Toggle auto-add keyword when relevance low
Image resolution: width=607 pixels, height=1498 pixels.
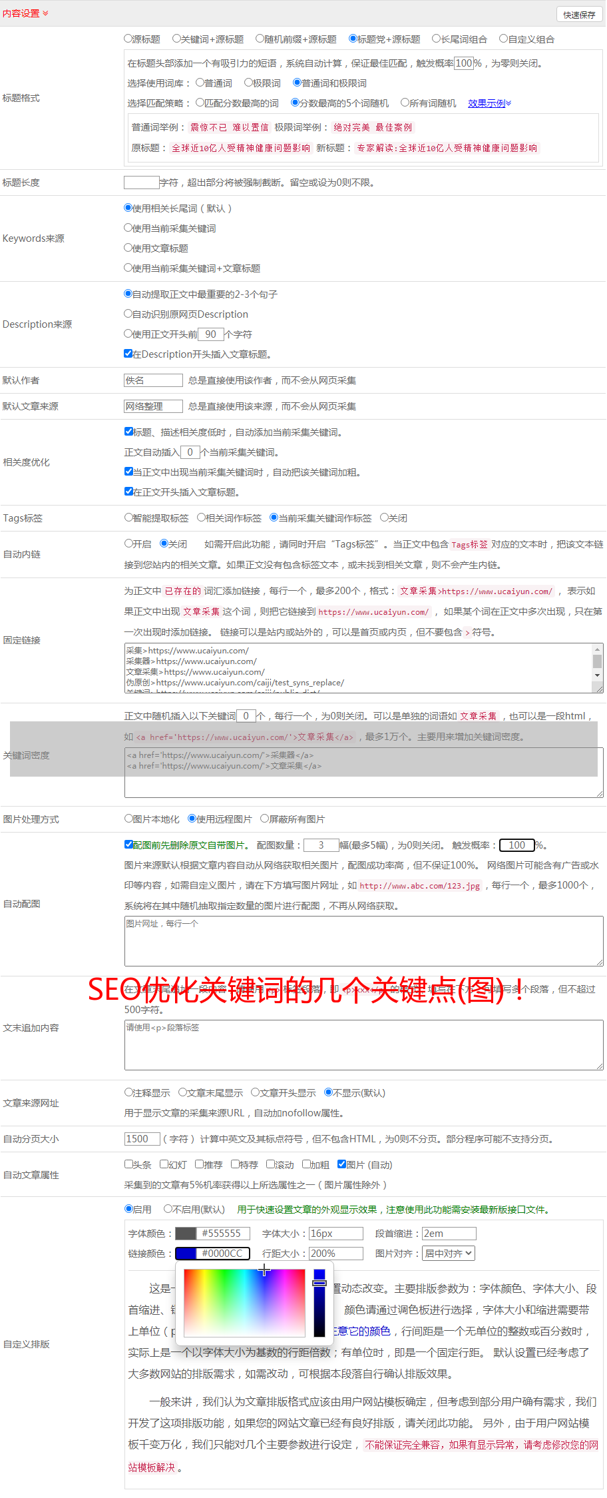point(129,432)
